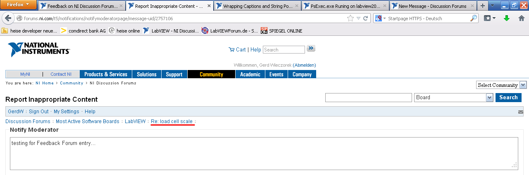
Task: Open the MyNI navigation item
Action: pyautogui.click(x=25, y=74)
